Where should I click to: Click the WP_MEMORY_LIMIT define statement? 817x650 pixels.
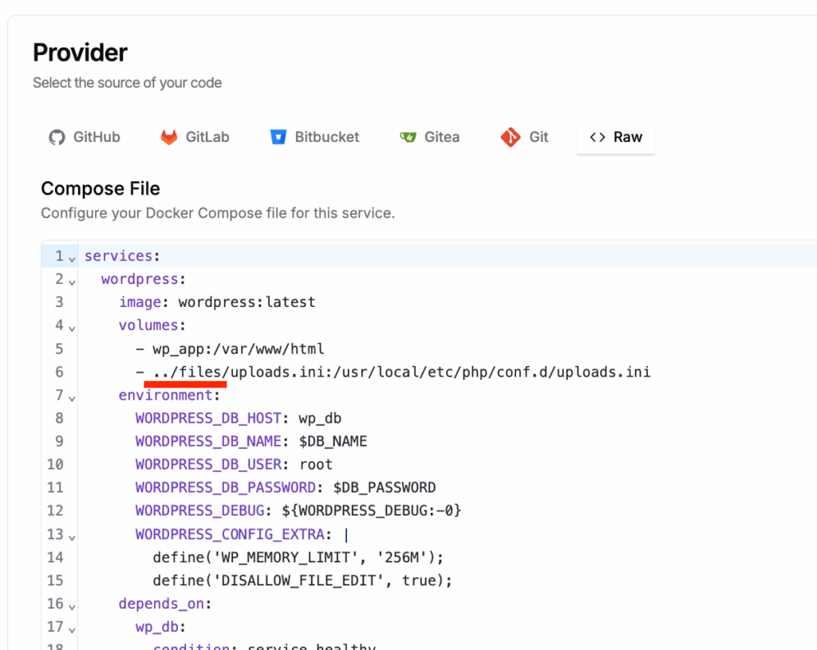click(298, 557)
